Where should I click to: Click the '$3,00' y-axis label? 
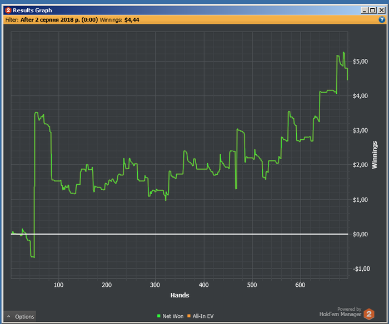coord(360,130)
